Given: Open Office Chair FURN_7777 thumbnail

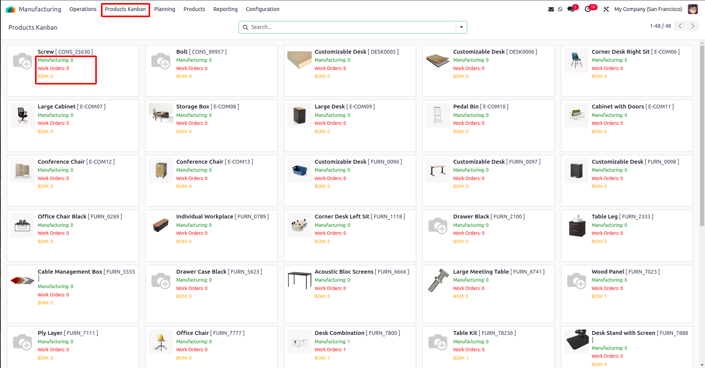Looking at the screenshot, I should coord(161,342).
